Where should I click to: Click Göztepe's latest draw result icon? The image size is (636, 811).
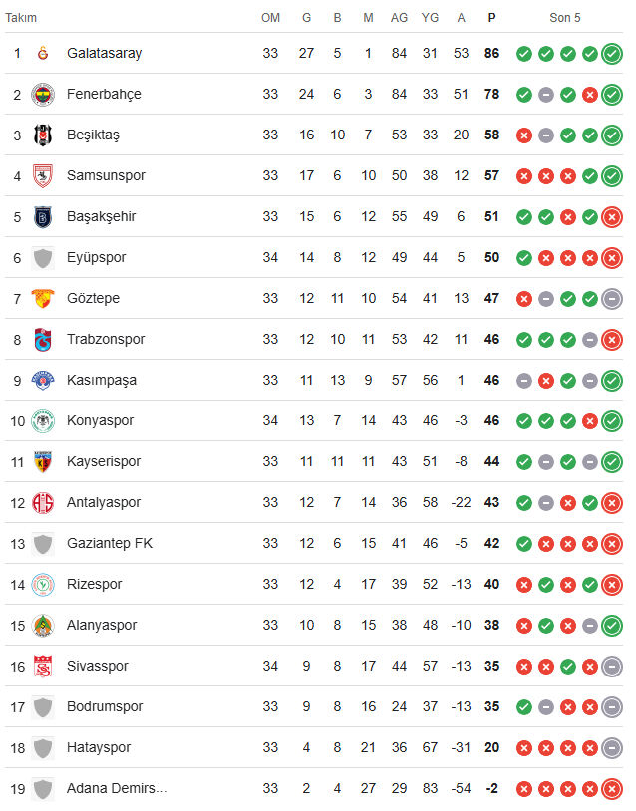point(612,298)
